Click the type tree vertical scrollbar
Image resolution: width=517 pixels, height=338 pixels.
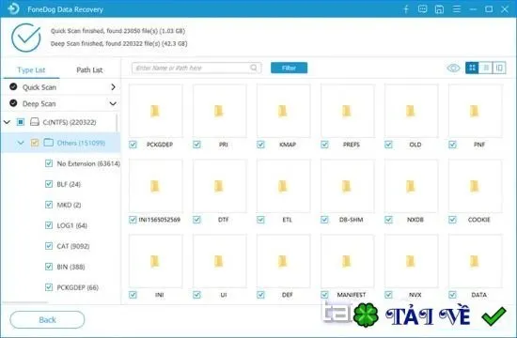click(x=117, y=123)
